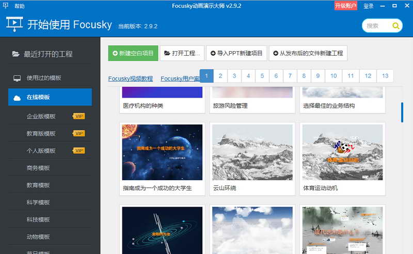Open the Focusky视频教程 link

pyautogui.click(x=131, y=78)
